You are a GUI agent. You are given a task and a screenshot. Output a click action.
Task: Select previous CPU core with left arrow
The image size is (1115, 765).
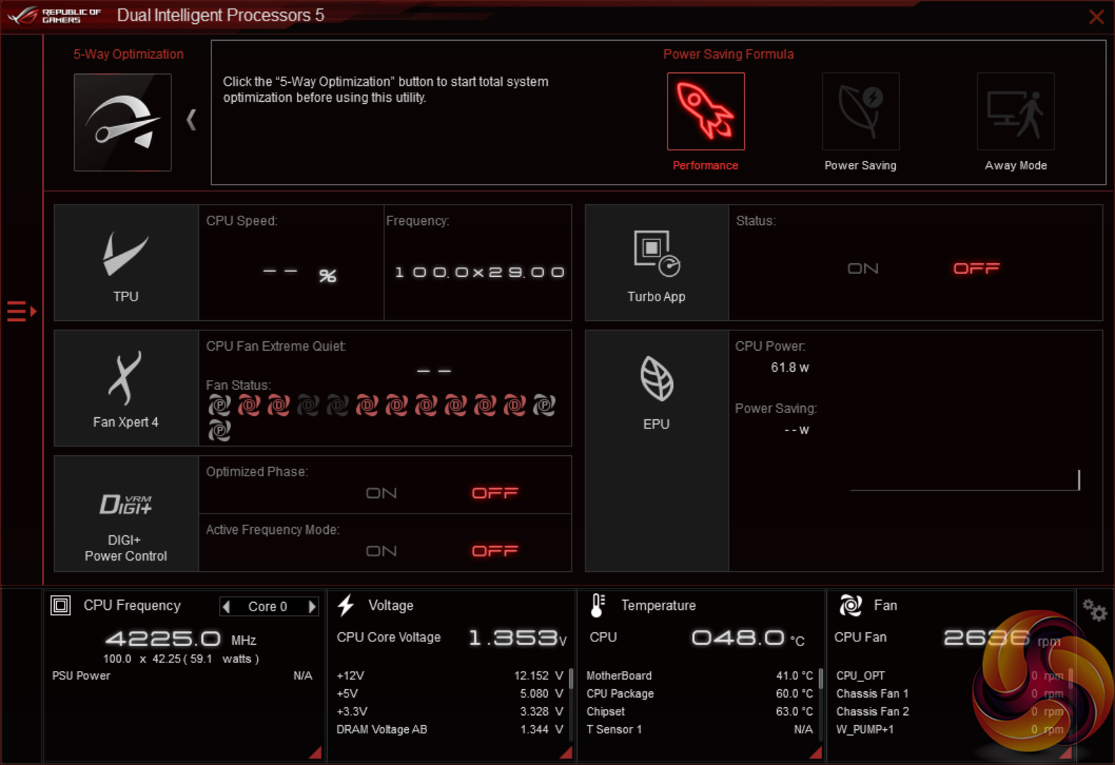226,606
